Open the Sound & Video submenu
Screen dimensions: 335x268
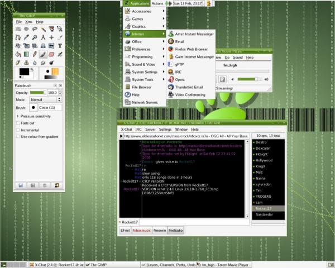pyautogui.click(x=145, y=64)
